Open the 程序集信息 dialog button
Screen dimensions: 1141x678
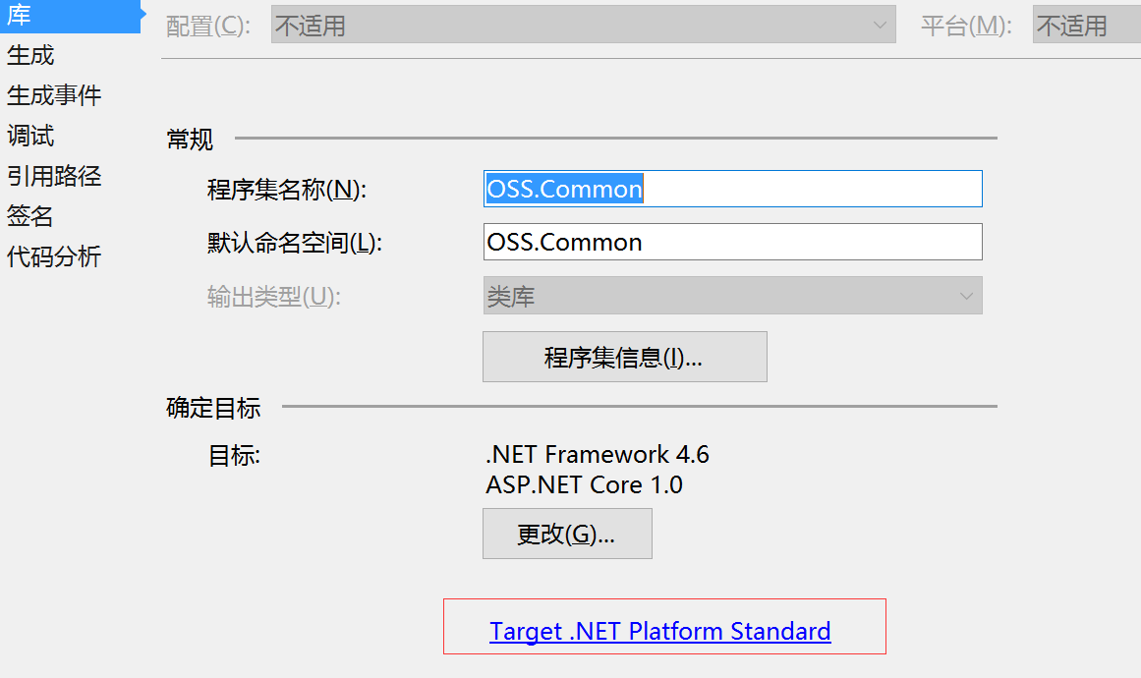pyautogui.click(x=624, y=357)
